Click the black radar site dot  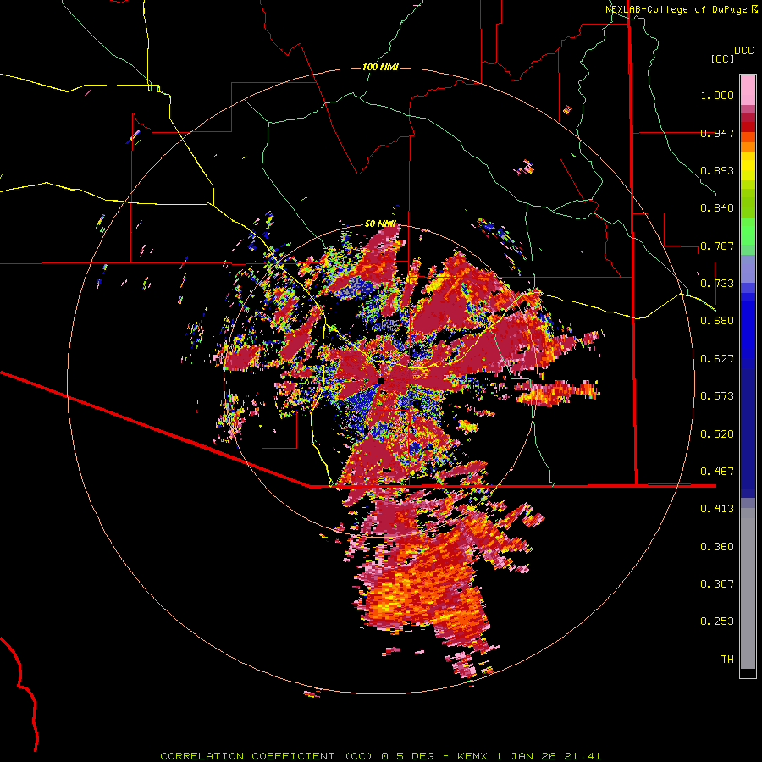click(382, 380)
